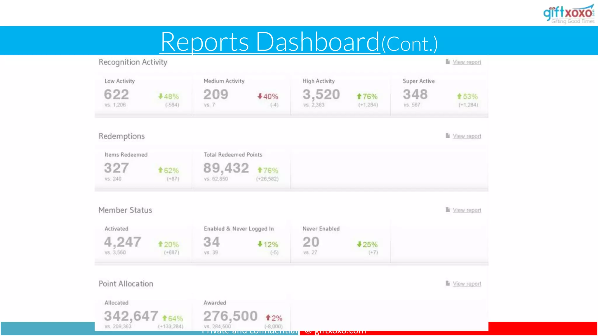Select the Allocated points value 342,647

pyautogui.click(x=131, y=316)
